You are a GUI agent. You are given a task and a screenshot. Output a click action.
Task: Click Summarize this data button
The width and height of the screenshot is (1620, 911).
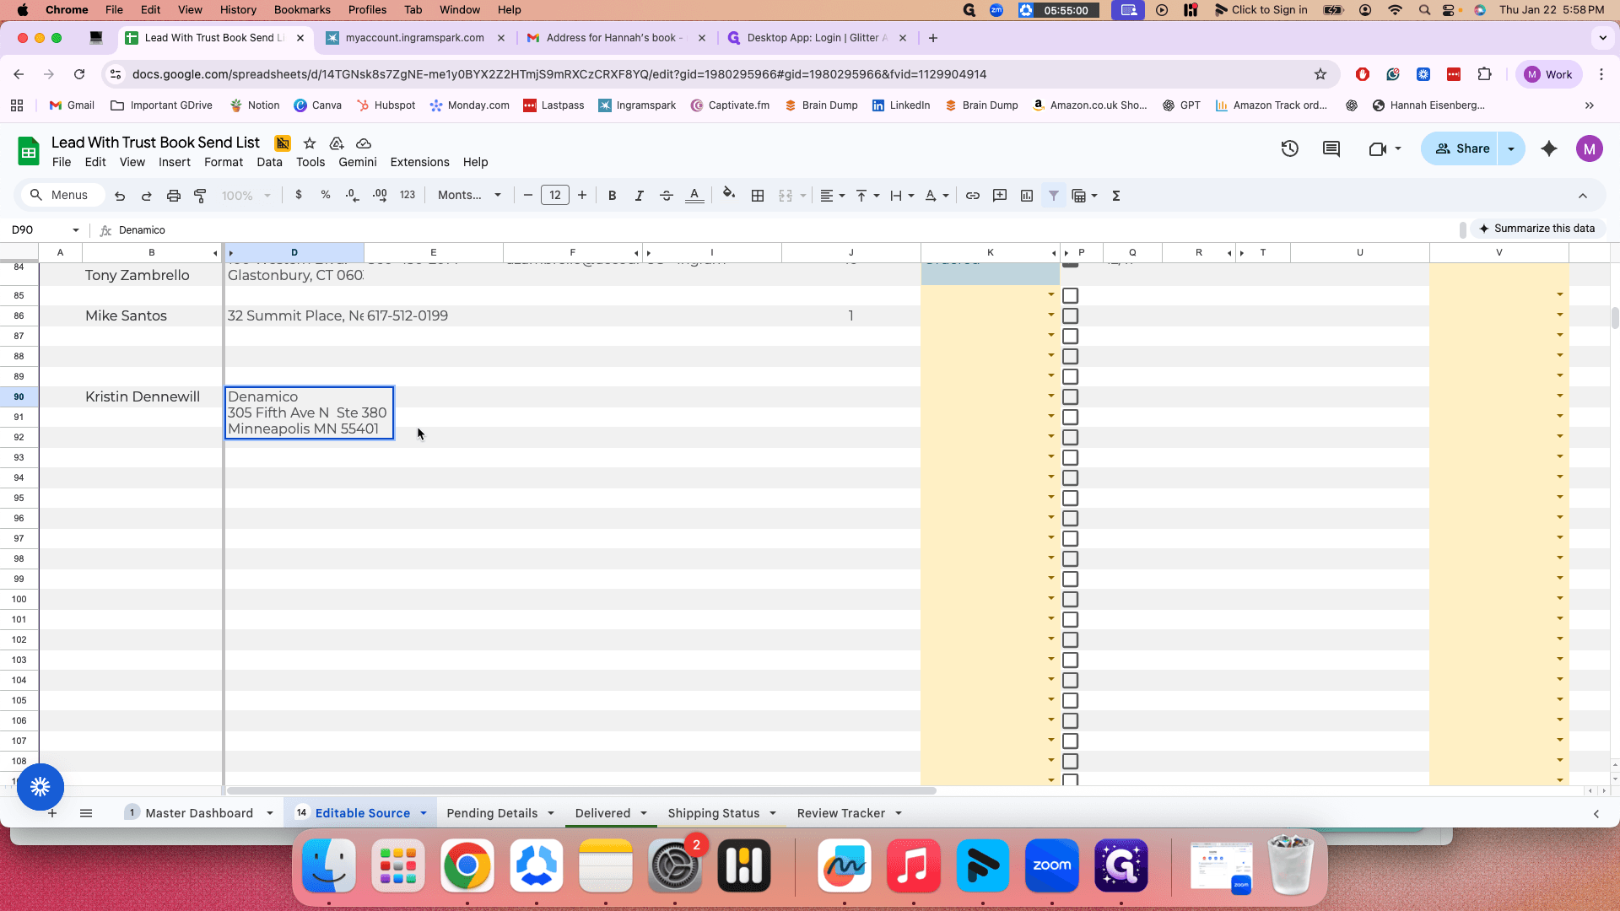click(x=1538, y=229)
